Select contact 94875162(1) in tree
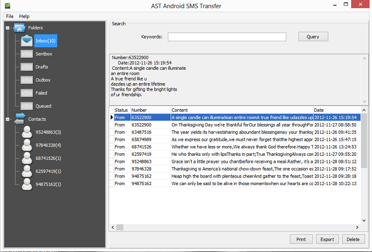The height and width of the screenshot is (252, 372). pos(48,185)
